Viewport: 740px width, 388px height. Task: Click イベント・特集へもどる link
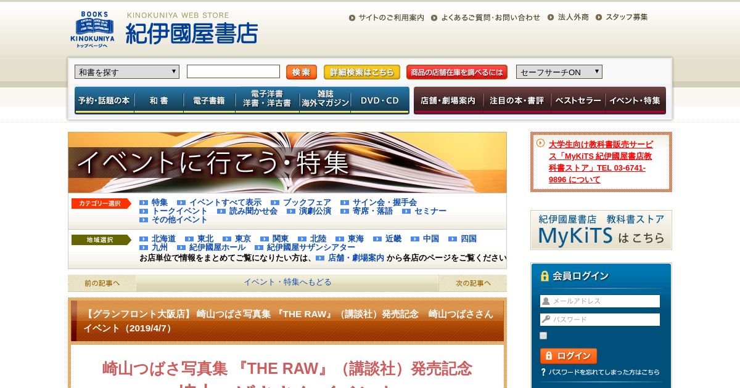(x=287, y=282)
